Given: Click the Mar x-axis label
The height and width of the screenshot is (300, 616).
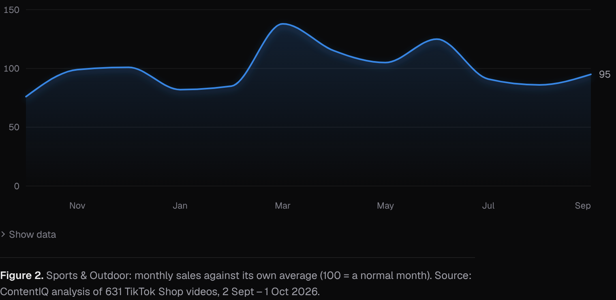Looking at the screenshot, I should [282, 205].
